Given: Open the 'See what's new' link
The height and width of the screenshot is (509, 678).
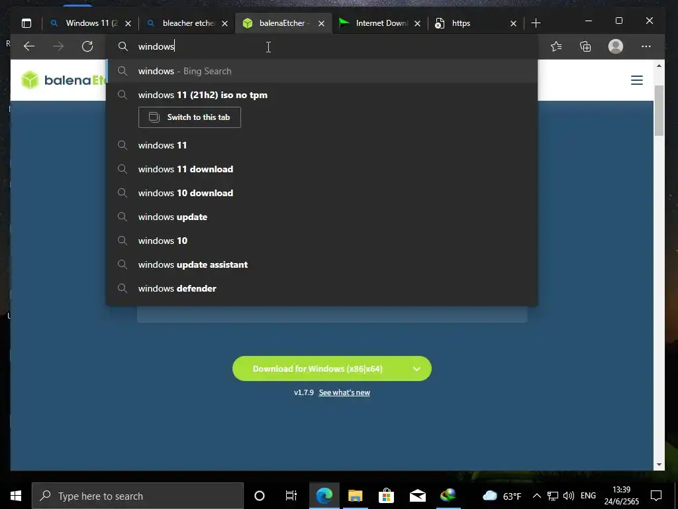Looking at the screenshot, I should pos(344,392).
